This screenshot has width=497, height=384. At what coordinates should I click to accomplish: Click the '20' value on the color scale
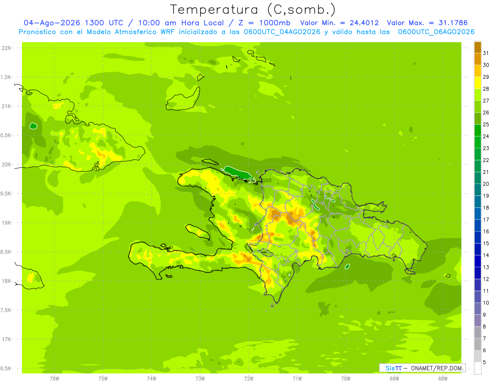[x=486, y=184]
